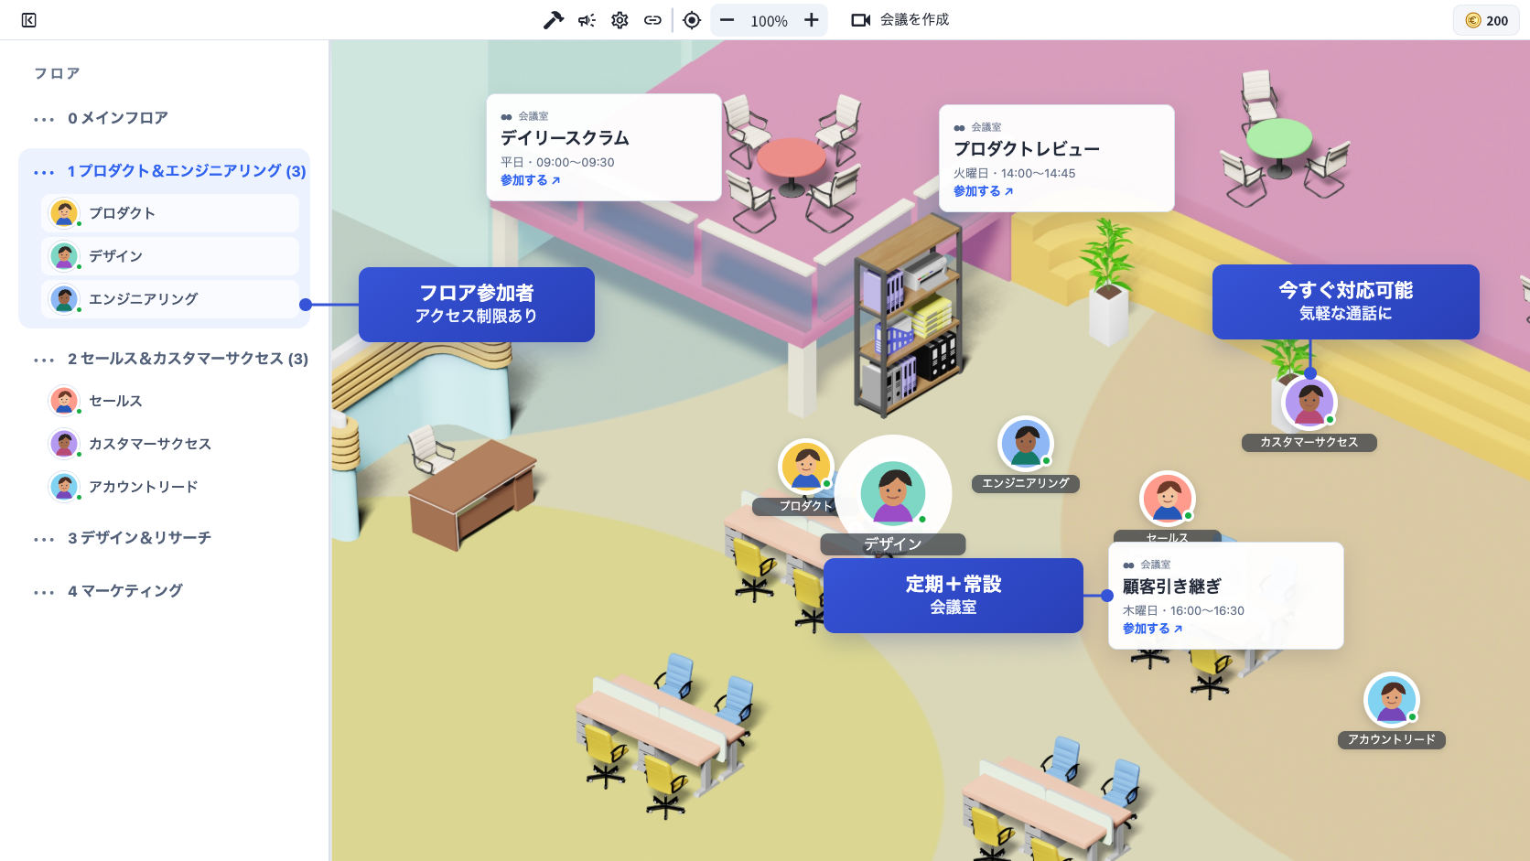The height and width of the screenshot is (861, 1530).
Task: Open options dots for 3 デザイン&リサーチ
Action: [x=44, y=539]
